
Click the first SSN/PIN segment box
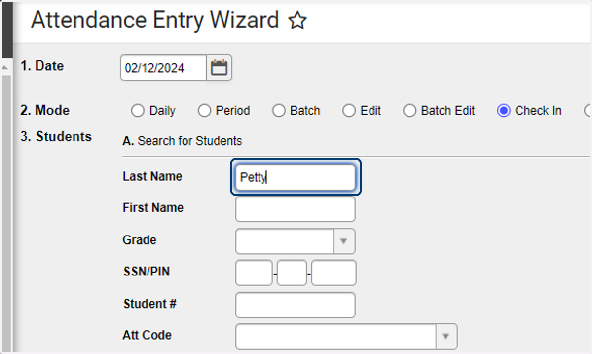(254, 273)
